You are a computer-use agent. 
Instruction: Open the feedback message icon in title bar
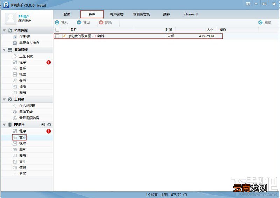click(248, 4)
